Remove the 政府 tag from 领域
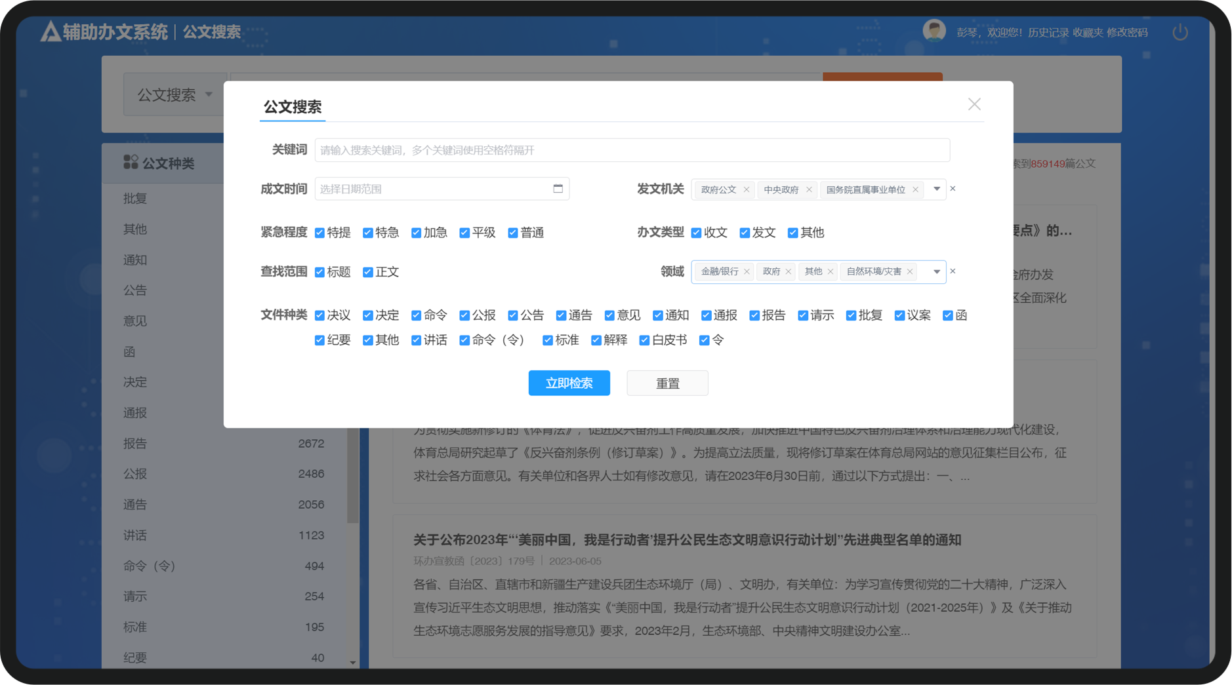1232x685 pixels. point(789,271)
